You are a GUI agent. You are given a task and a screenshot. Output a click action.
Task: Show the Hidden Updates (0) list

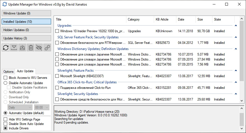(x=26, y=30)
